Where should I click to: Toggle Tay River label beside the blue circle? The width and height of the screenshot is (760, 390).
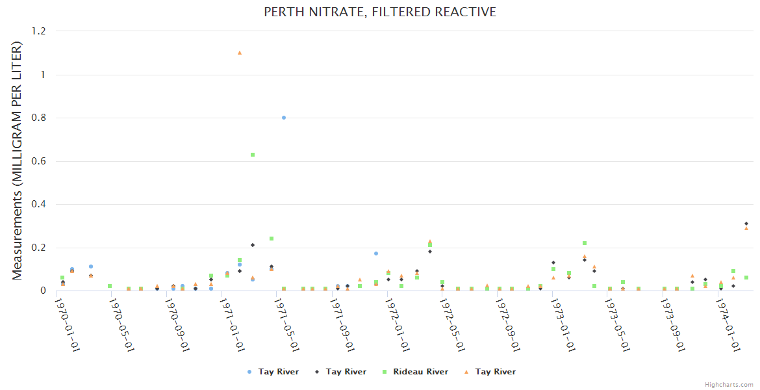(x=279, y=372)
